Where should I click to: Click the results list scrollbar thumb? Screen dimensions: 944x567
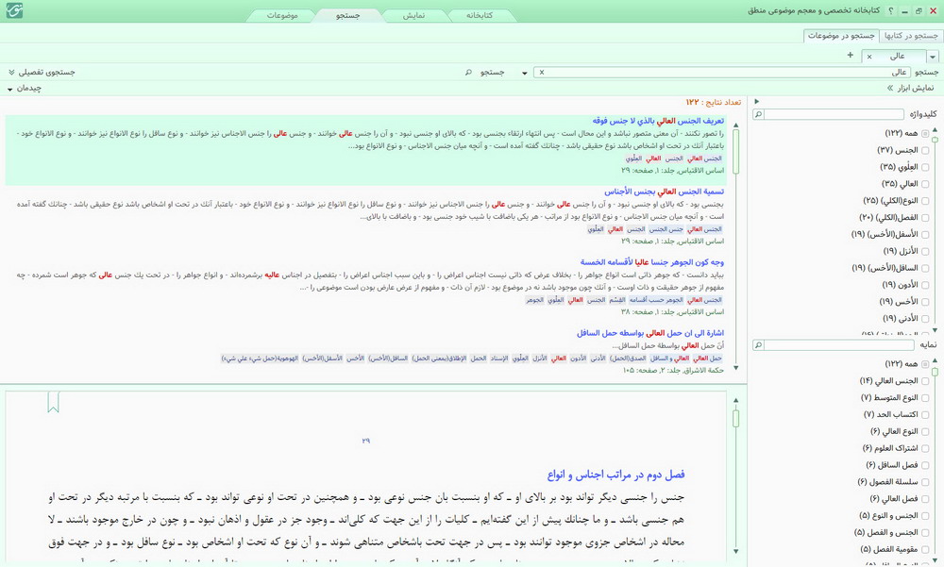pos(735,153)
